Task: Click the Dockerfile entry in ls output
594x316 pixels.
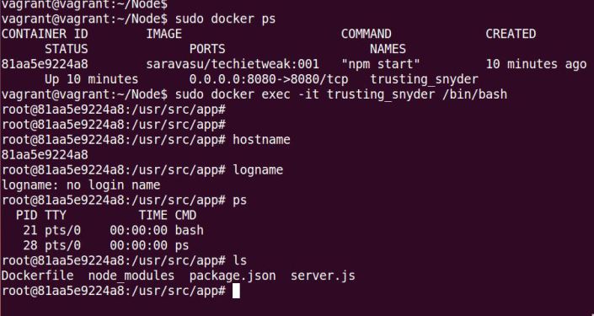Action: [x=38, y=276]
